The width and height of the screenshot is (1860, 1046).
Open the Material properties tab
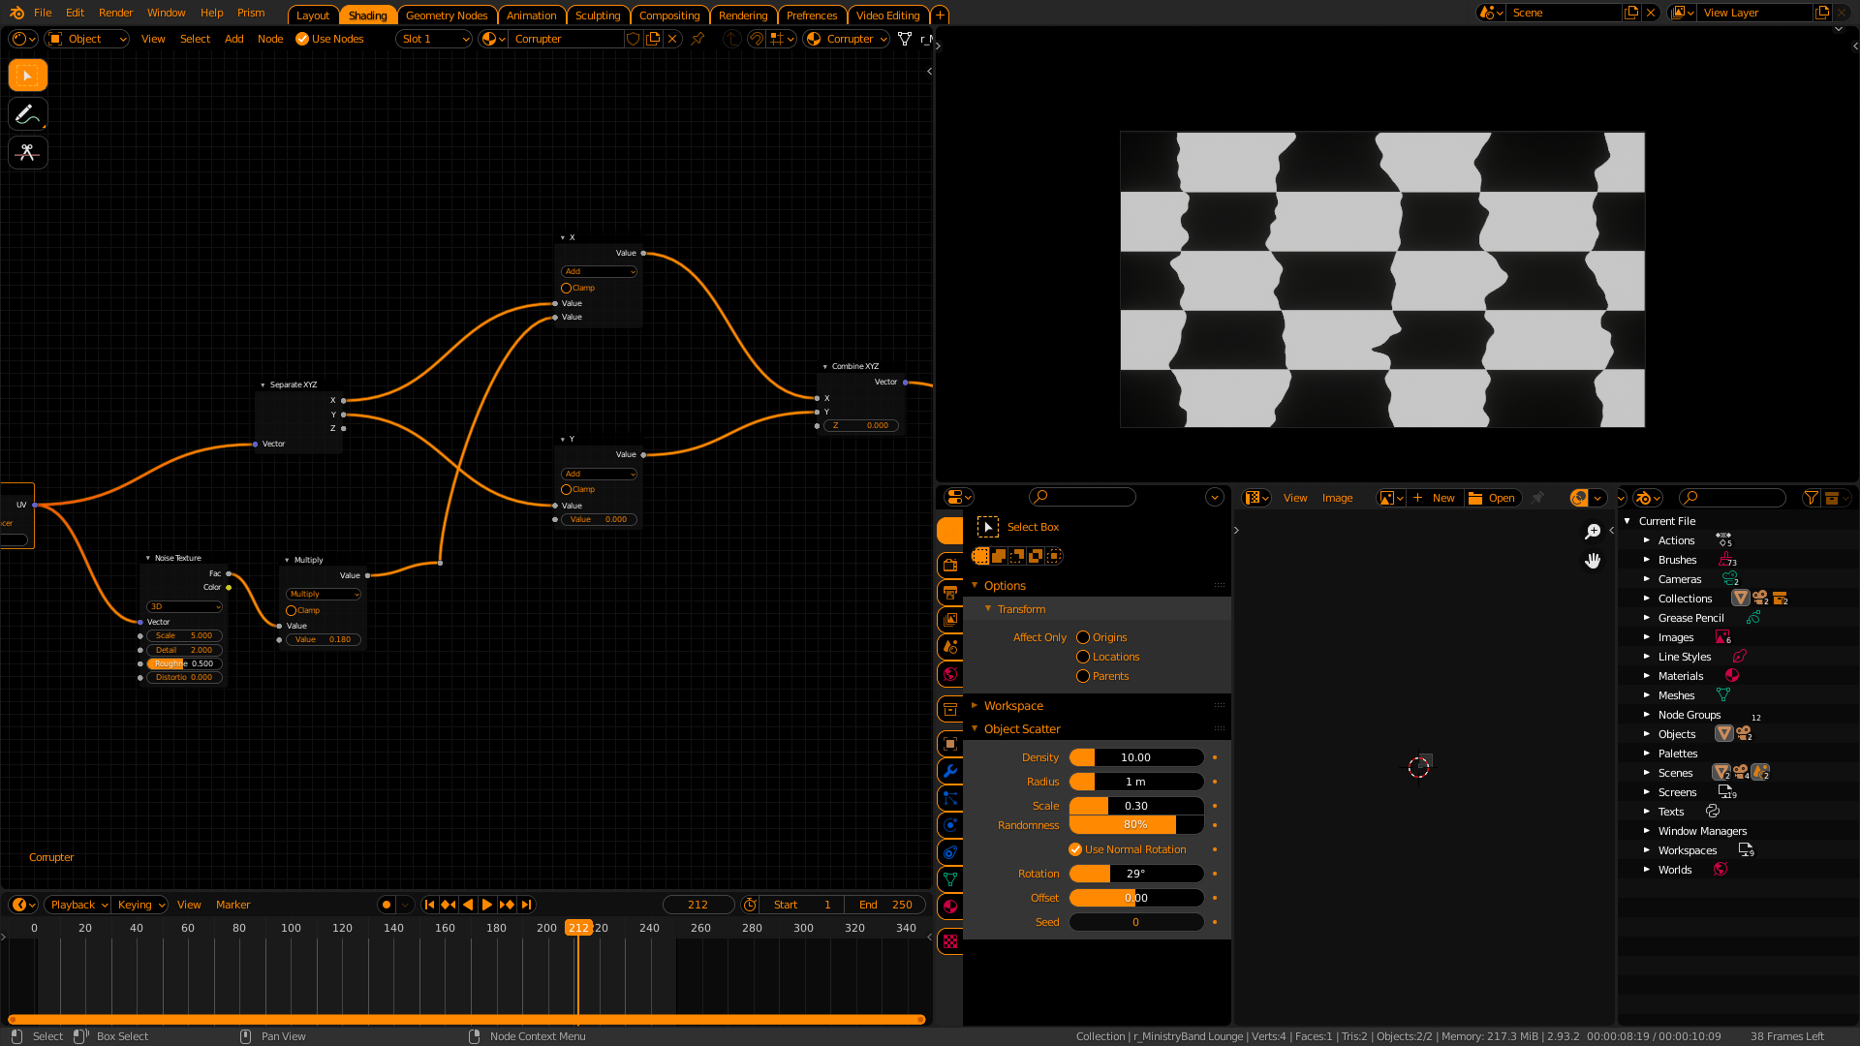pyautogui.click(x=950, y=907)
